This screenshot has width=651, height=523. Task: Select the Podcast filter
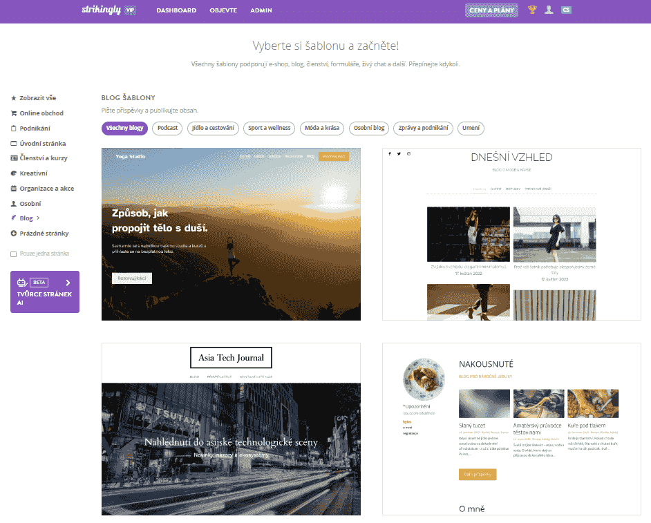point(167,128)
